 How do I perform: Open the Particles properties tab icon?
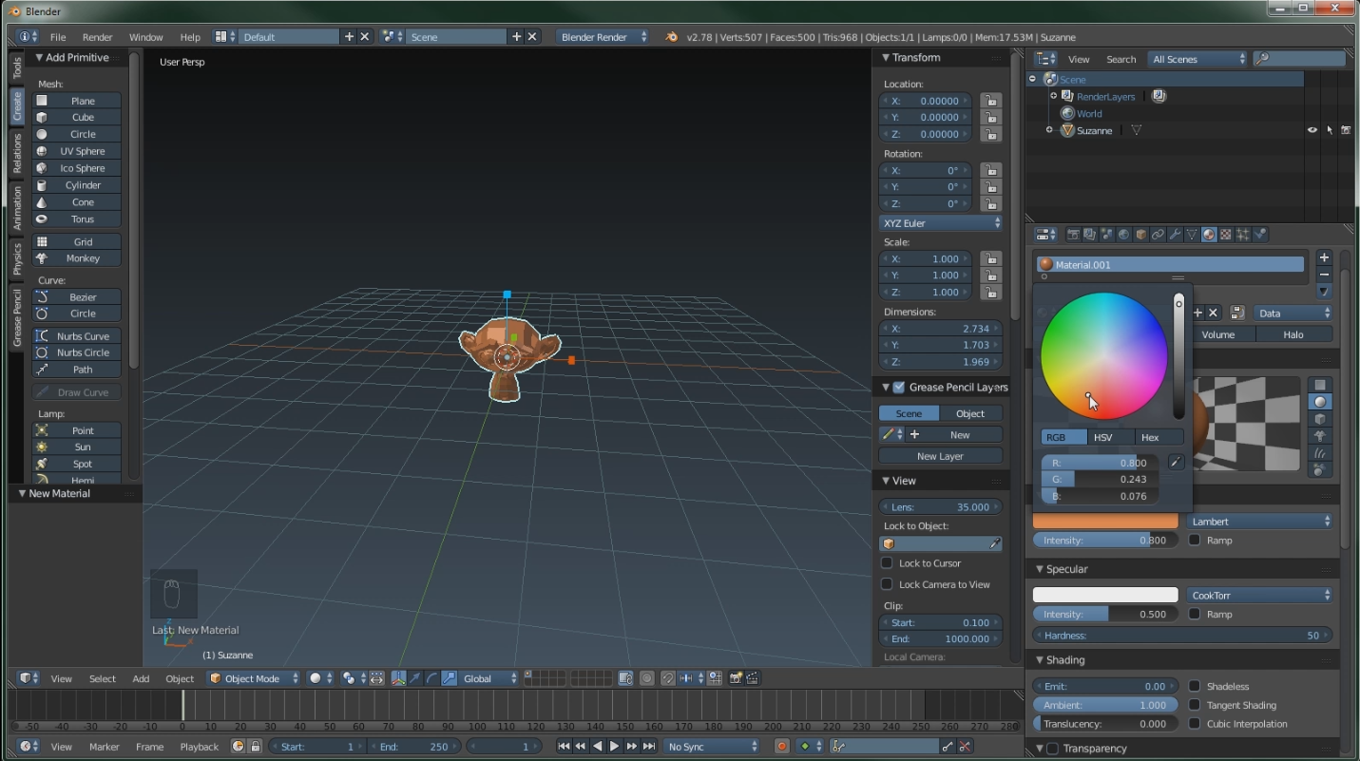pos(1243,235)
